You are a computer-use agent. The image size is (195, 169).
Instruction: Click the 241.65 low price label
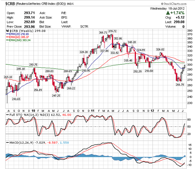pyautogui.click(x=16, y=99)
